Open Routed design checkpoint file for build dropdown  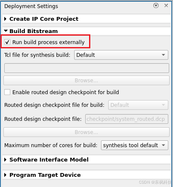(x=138, y=105)
